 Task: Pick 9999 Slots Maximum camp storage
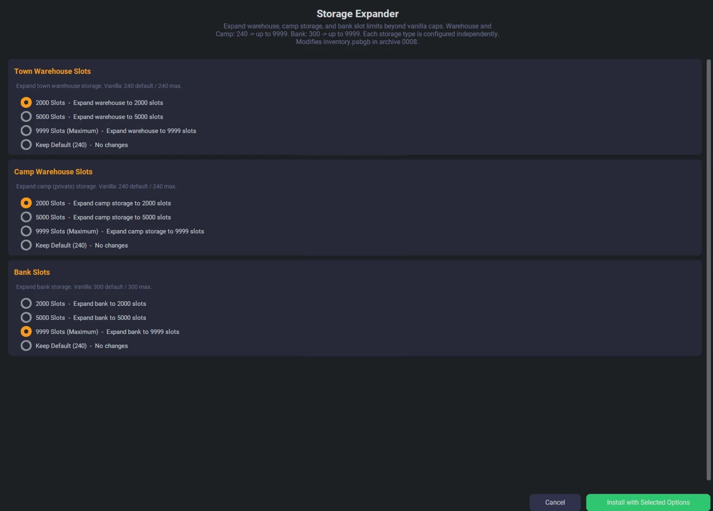[x=26, y=231]
